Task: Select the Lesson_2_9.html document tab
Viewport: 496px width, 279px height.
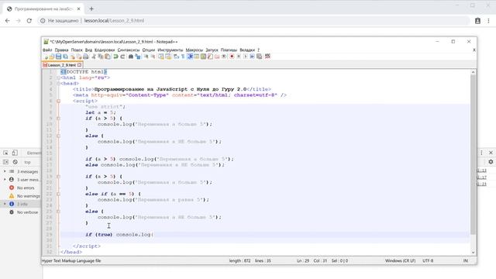Action: [62, 65]
